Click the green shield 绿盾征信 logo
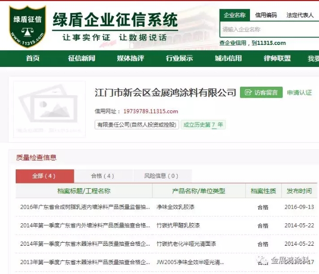 point(28,27)
